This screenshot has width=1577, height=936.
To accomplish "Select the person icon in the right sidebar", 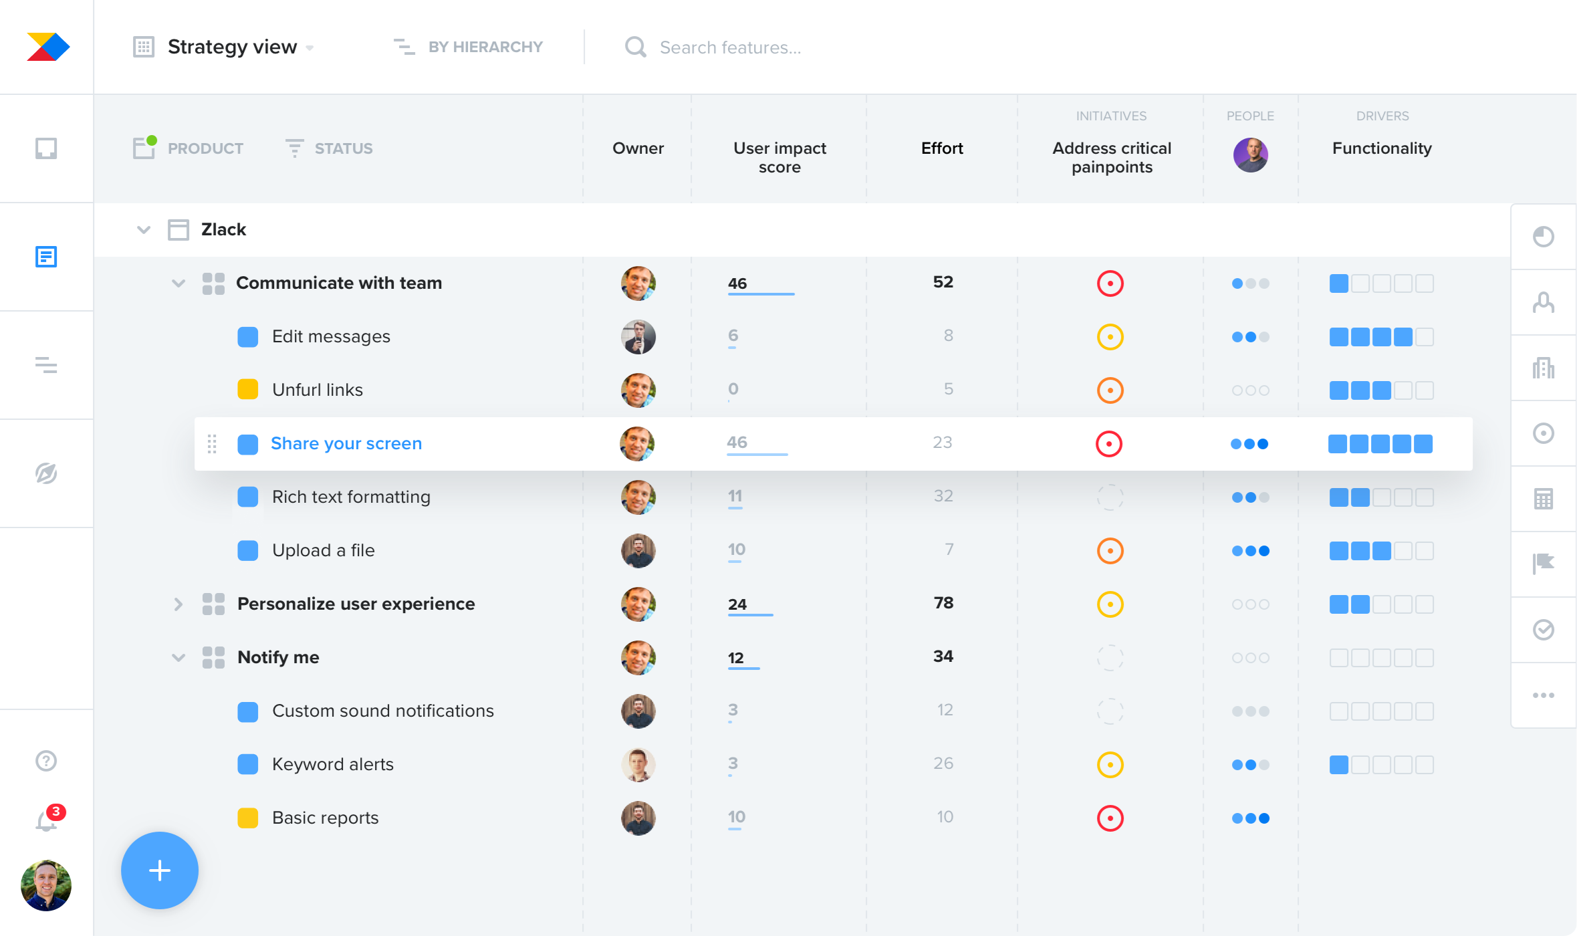I will (x=1544, y=302).
